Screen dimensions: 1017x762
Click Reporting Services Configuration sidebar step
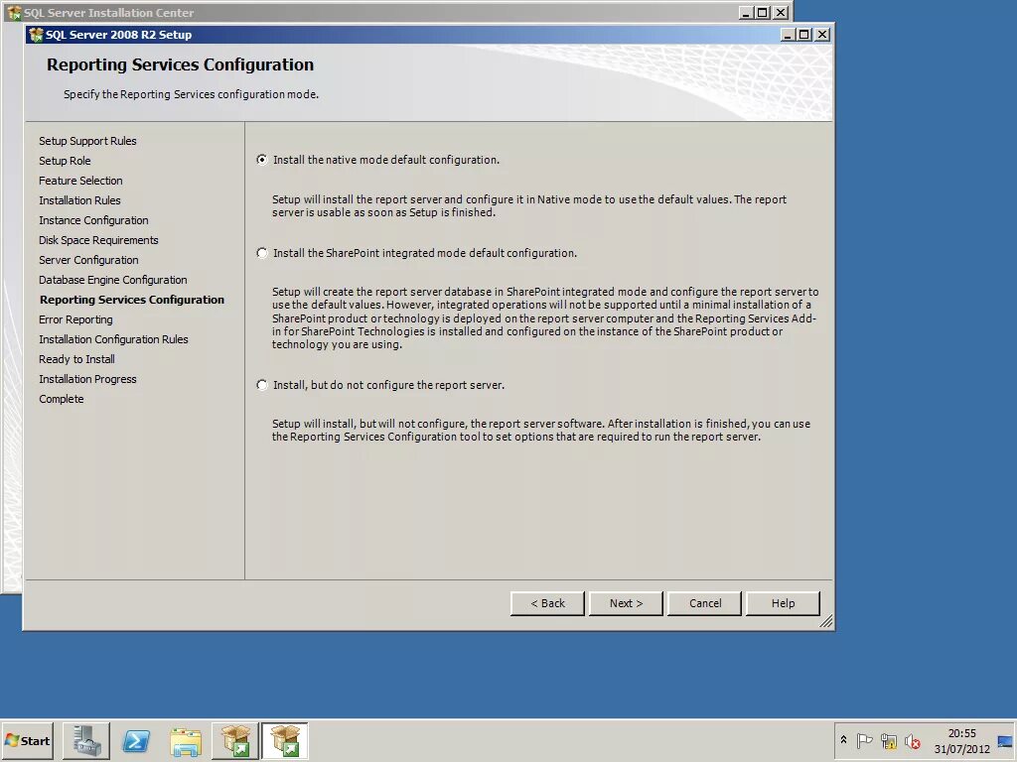[x=132, y=300]
